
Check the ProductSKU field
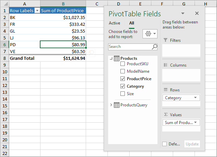click(123, 64)
